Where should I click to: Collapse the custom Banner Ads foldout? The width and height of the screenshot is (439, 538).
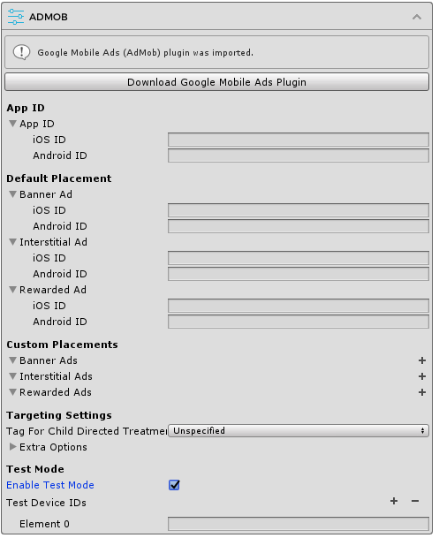point(12,360)
